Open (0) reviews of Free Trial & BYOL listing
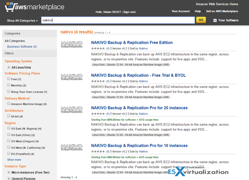The height and width of the screenshot is (180, 249). 108,81
